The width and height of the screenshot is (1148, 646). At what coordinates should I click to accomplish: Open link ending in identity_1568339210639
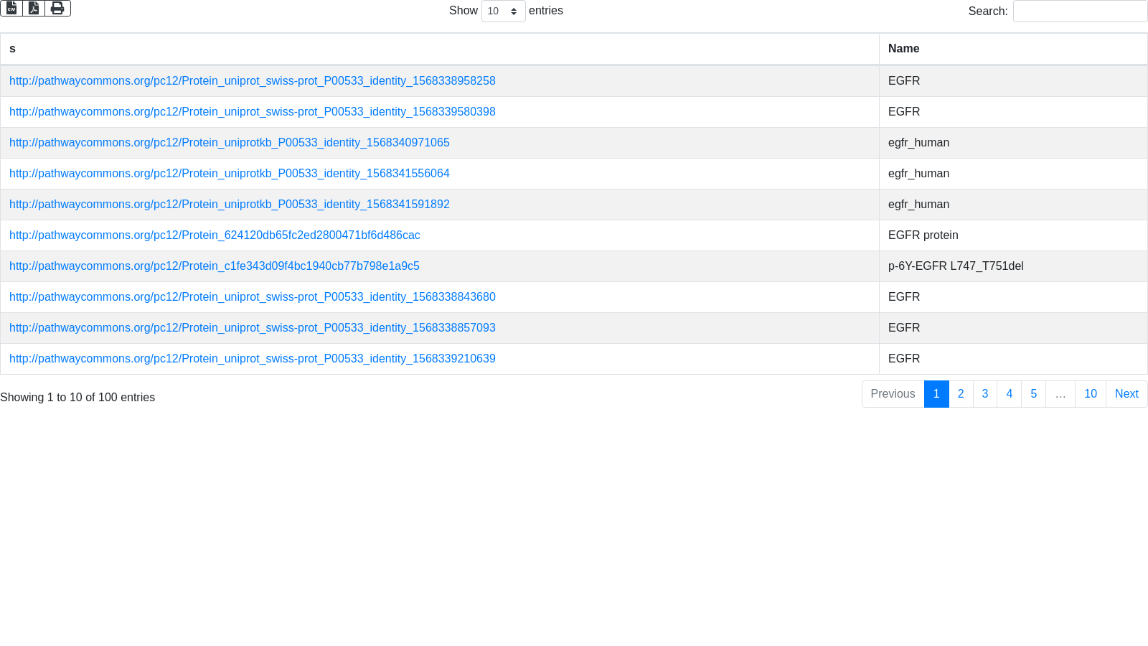[252, 359]
